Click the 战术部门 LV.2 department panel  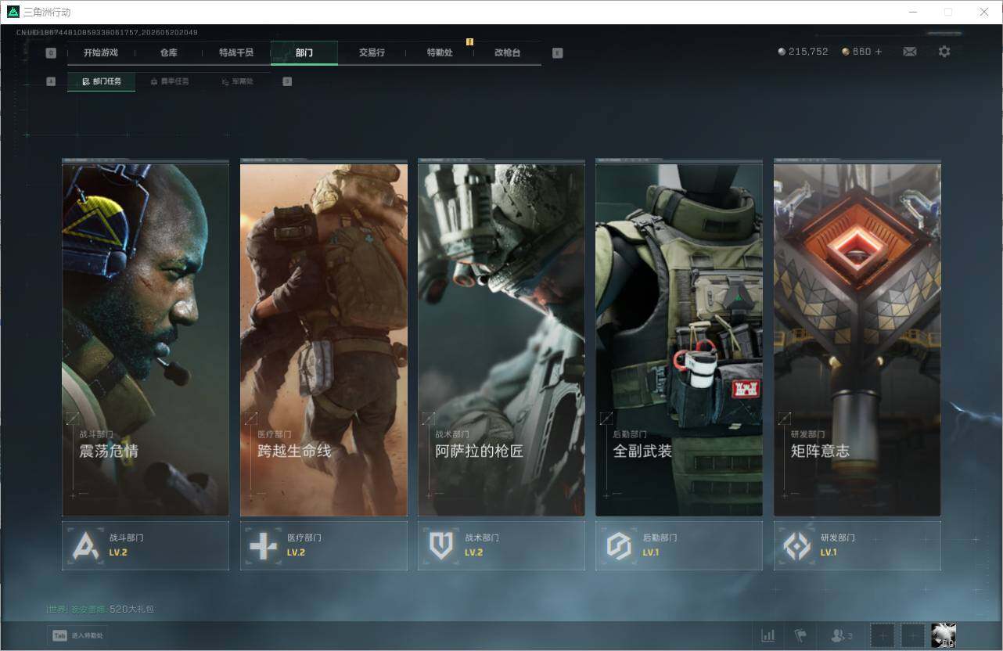tap(501, 545)
